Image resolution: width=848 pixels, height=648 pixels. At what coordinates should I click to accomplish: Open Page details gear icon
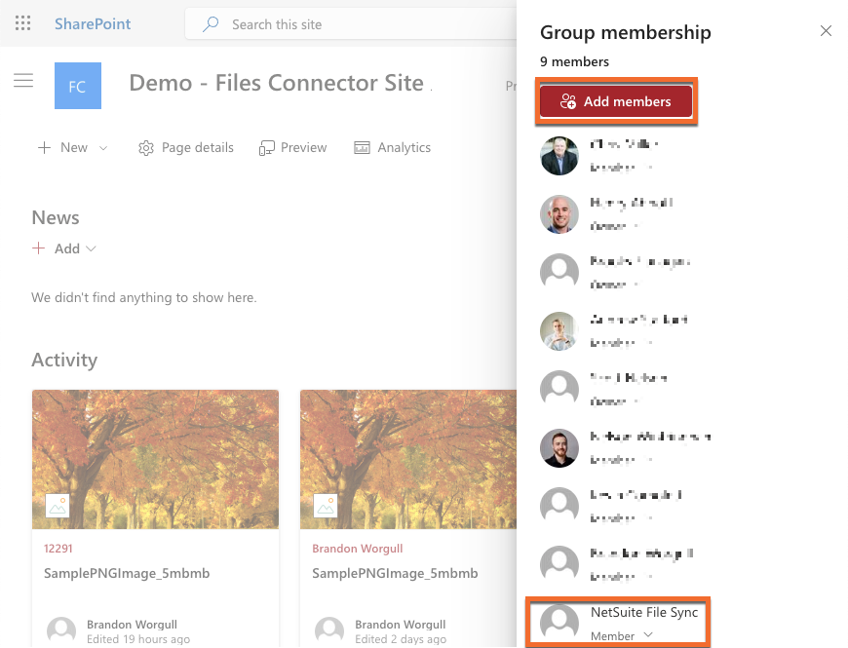(x=146, y=148)
